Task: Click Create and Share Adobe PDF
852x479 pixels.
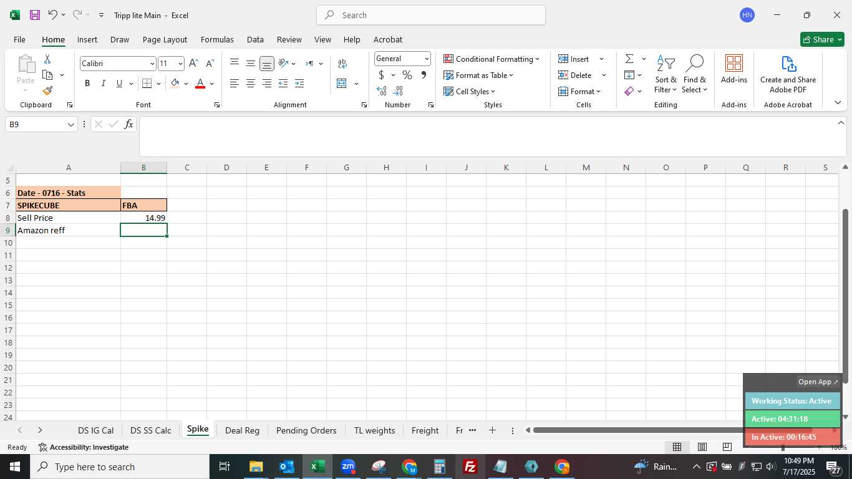Action: pos(788,74)
